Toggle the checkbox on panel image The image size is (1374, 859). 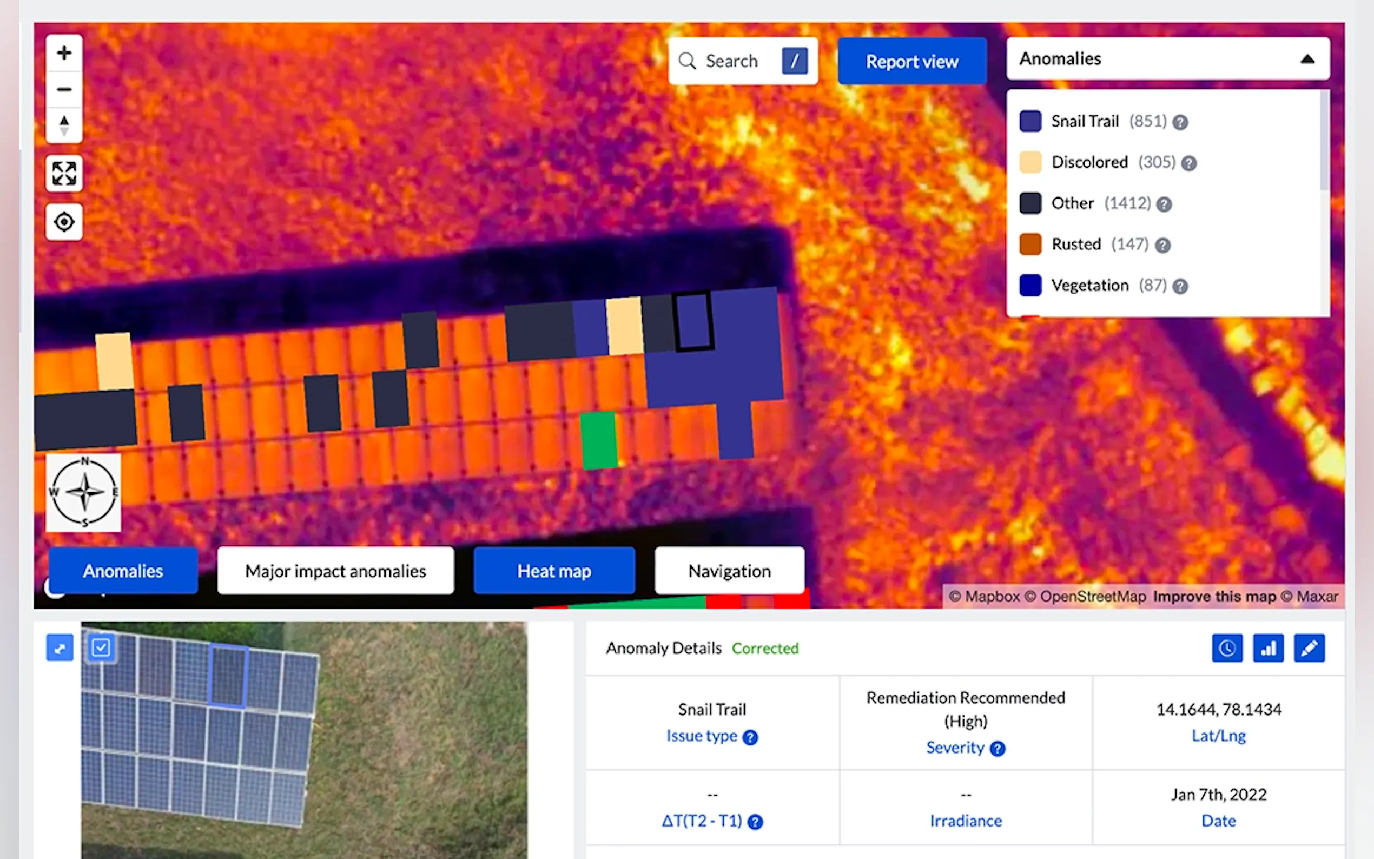click(101, 647)
